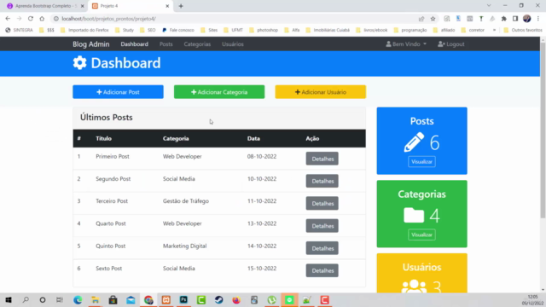Open the SINTEGRA bookmark
This screenshot has width=546, height=307.
click(19, 31)
